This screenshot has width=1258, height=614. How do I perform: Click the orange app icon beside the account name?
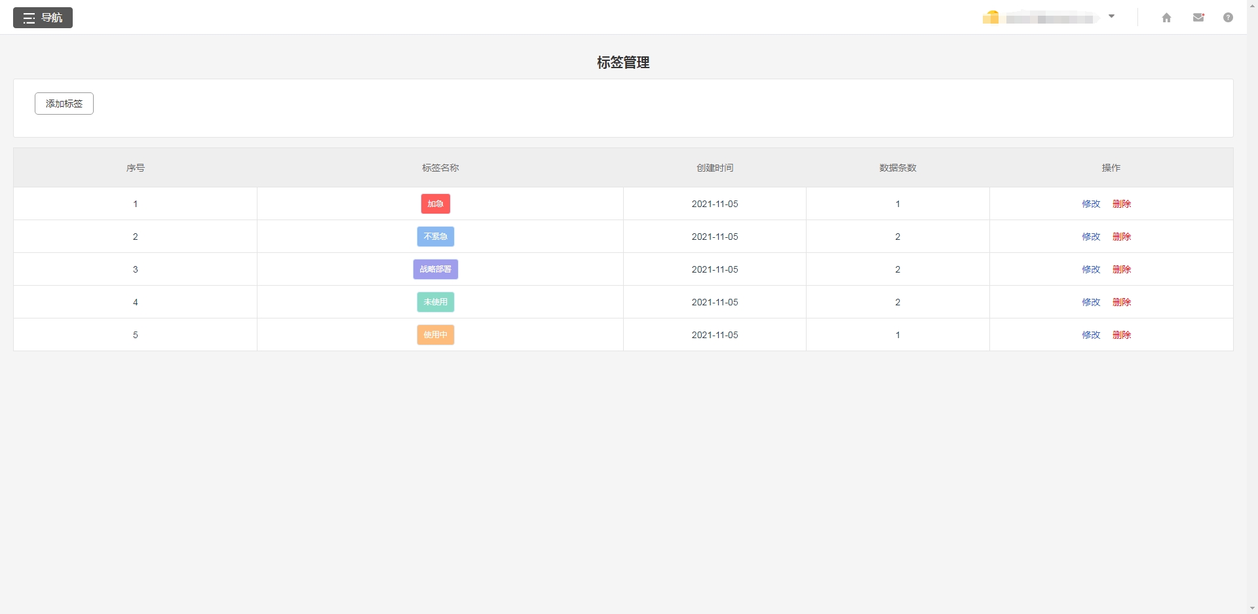click(x=991, y=18)
